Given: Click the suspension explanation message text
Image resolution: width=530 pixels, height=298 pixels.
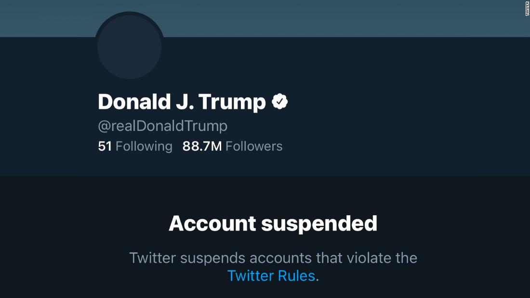Looking at the screenshot, I should pos(273,258).
